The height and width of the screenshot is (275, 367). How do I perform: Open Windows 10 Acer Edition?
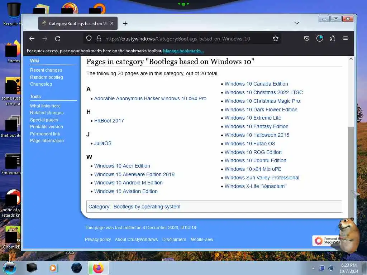point(122,166)
